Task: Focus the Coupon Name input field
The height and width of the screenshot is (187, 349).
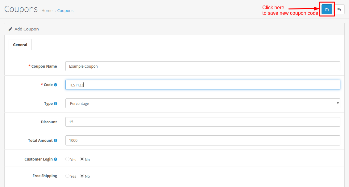Action: click(203, 66)
